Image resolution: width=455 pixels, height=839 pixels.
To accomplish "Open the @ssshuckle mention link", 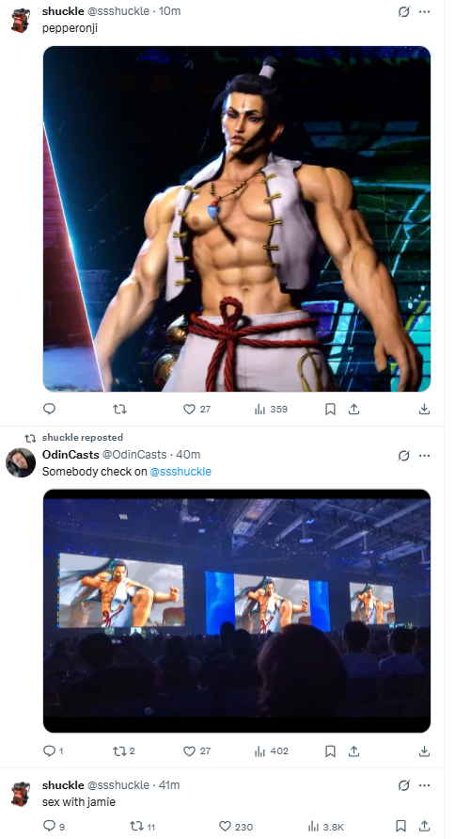I will [180, 472].
